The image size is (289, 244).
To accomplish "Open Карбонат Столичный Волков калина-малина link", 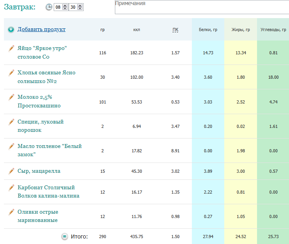I will pyautogui.click(x=49, y=192).
